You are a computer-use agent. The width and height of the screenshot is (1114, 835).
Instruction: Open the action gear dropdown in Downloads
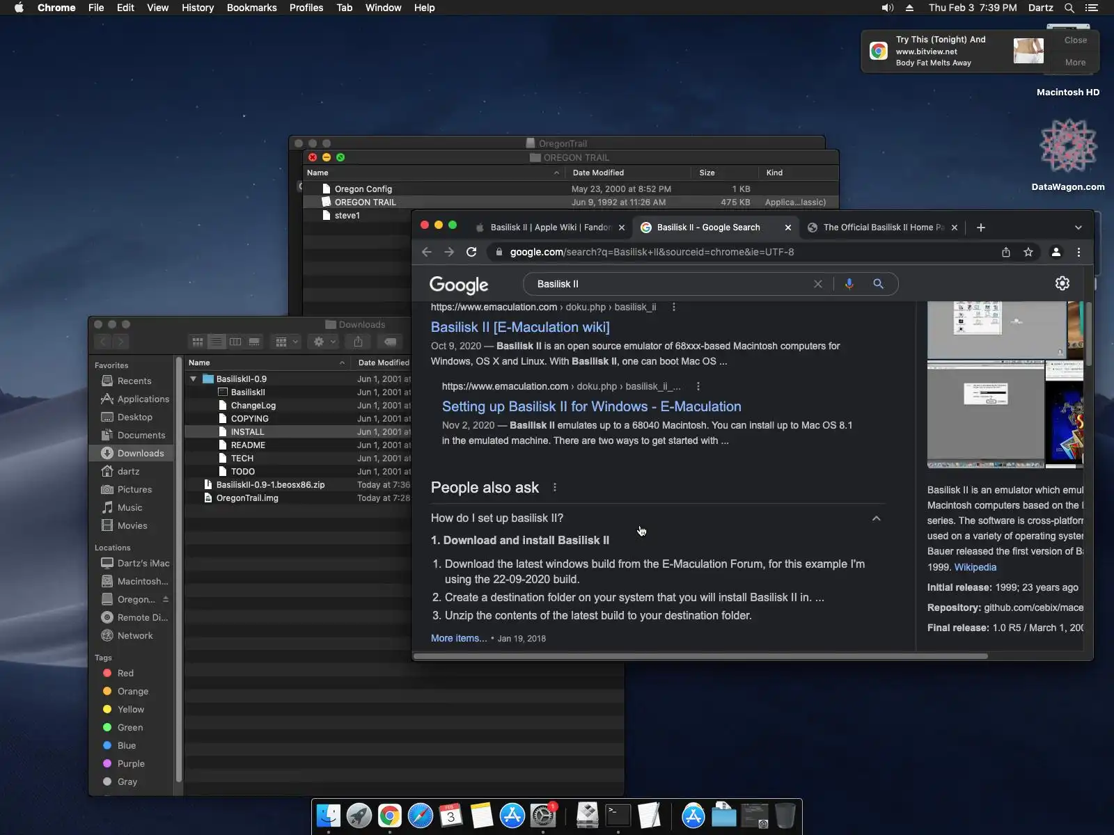coord(324,342)
